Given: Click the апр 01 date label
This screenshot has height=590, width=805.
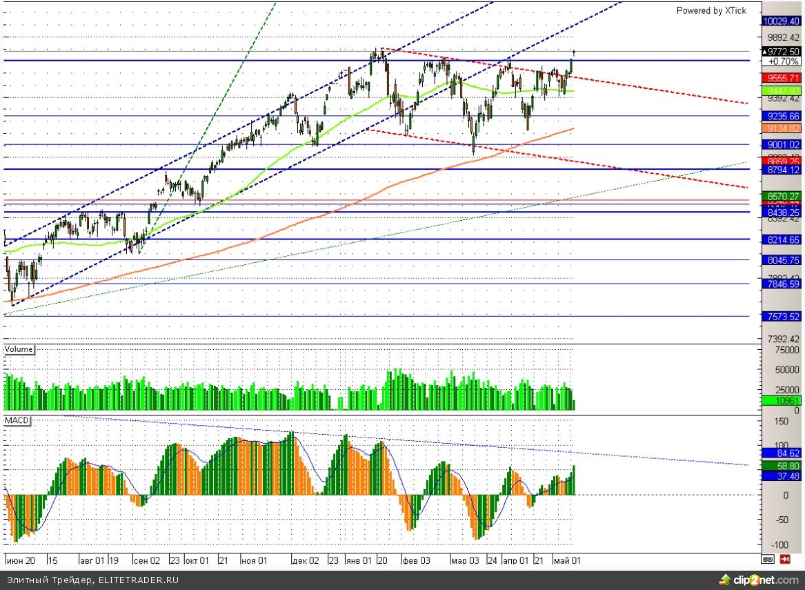Looking at the screenshot, I should pyautogui.click(x=516, y=560).
